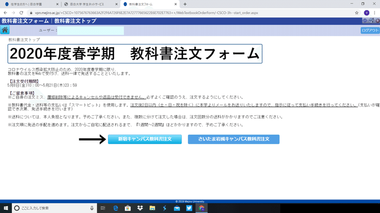This screenshot has width=380, height=213.
Task: Close the 在学生の方へ tab
Action: click(x=57, y=4)
